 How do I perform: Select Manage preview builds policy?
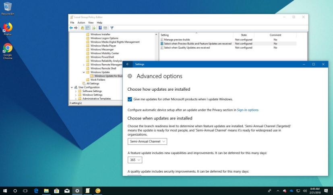177,40
